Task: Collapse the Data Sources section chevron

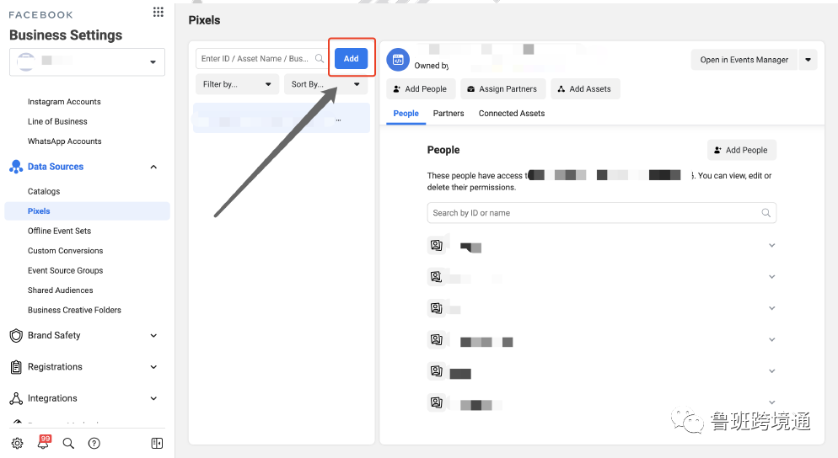Action: [153, 167]
